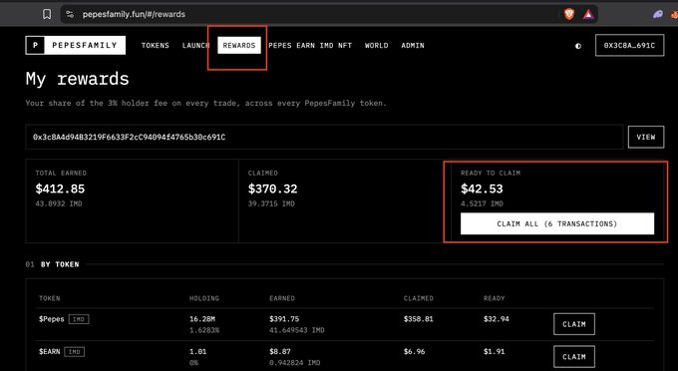Click the P logo square
The width and height of the screenshot is (678, 371).
(35, 45)
